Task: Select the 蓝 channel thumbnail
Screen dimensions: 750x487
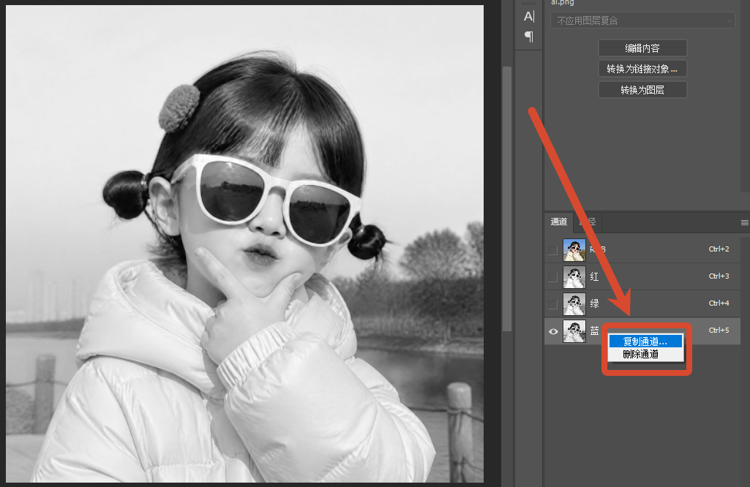Action: point(574,331)
